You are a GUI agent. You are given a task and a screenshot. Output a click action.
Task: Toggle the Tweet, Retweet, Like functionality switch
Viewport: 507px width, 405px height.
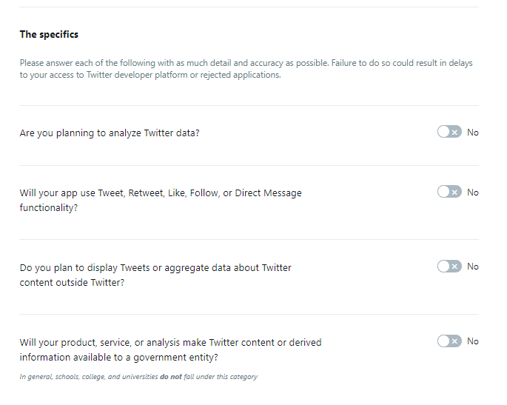449,192
